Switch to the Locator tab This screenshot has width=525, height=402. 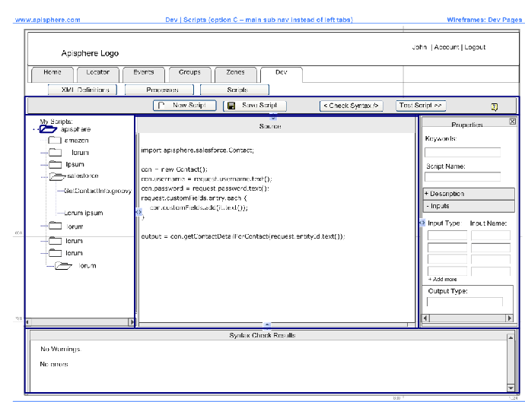pos(97,74)
